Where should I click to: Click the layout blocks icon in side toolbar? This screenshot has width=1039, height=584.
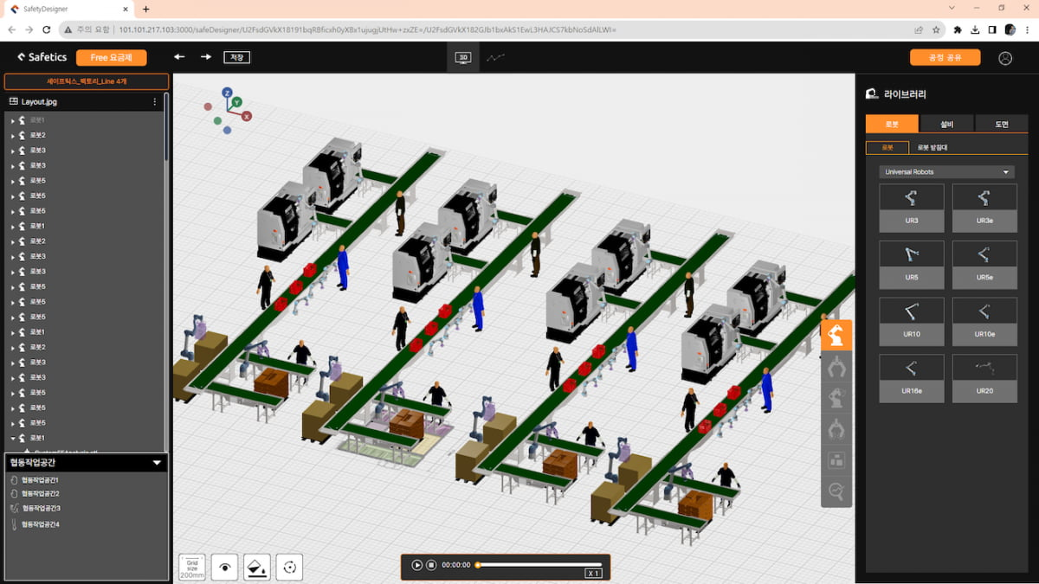click(836, 460)
